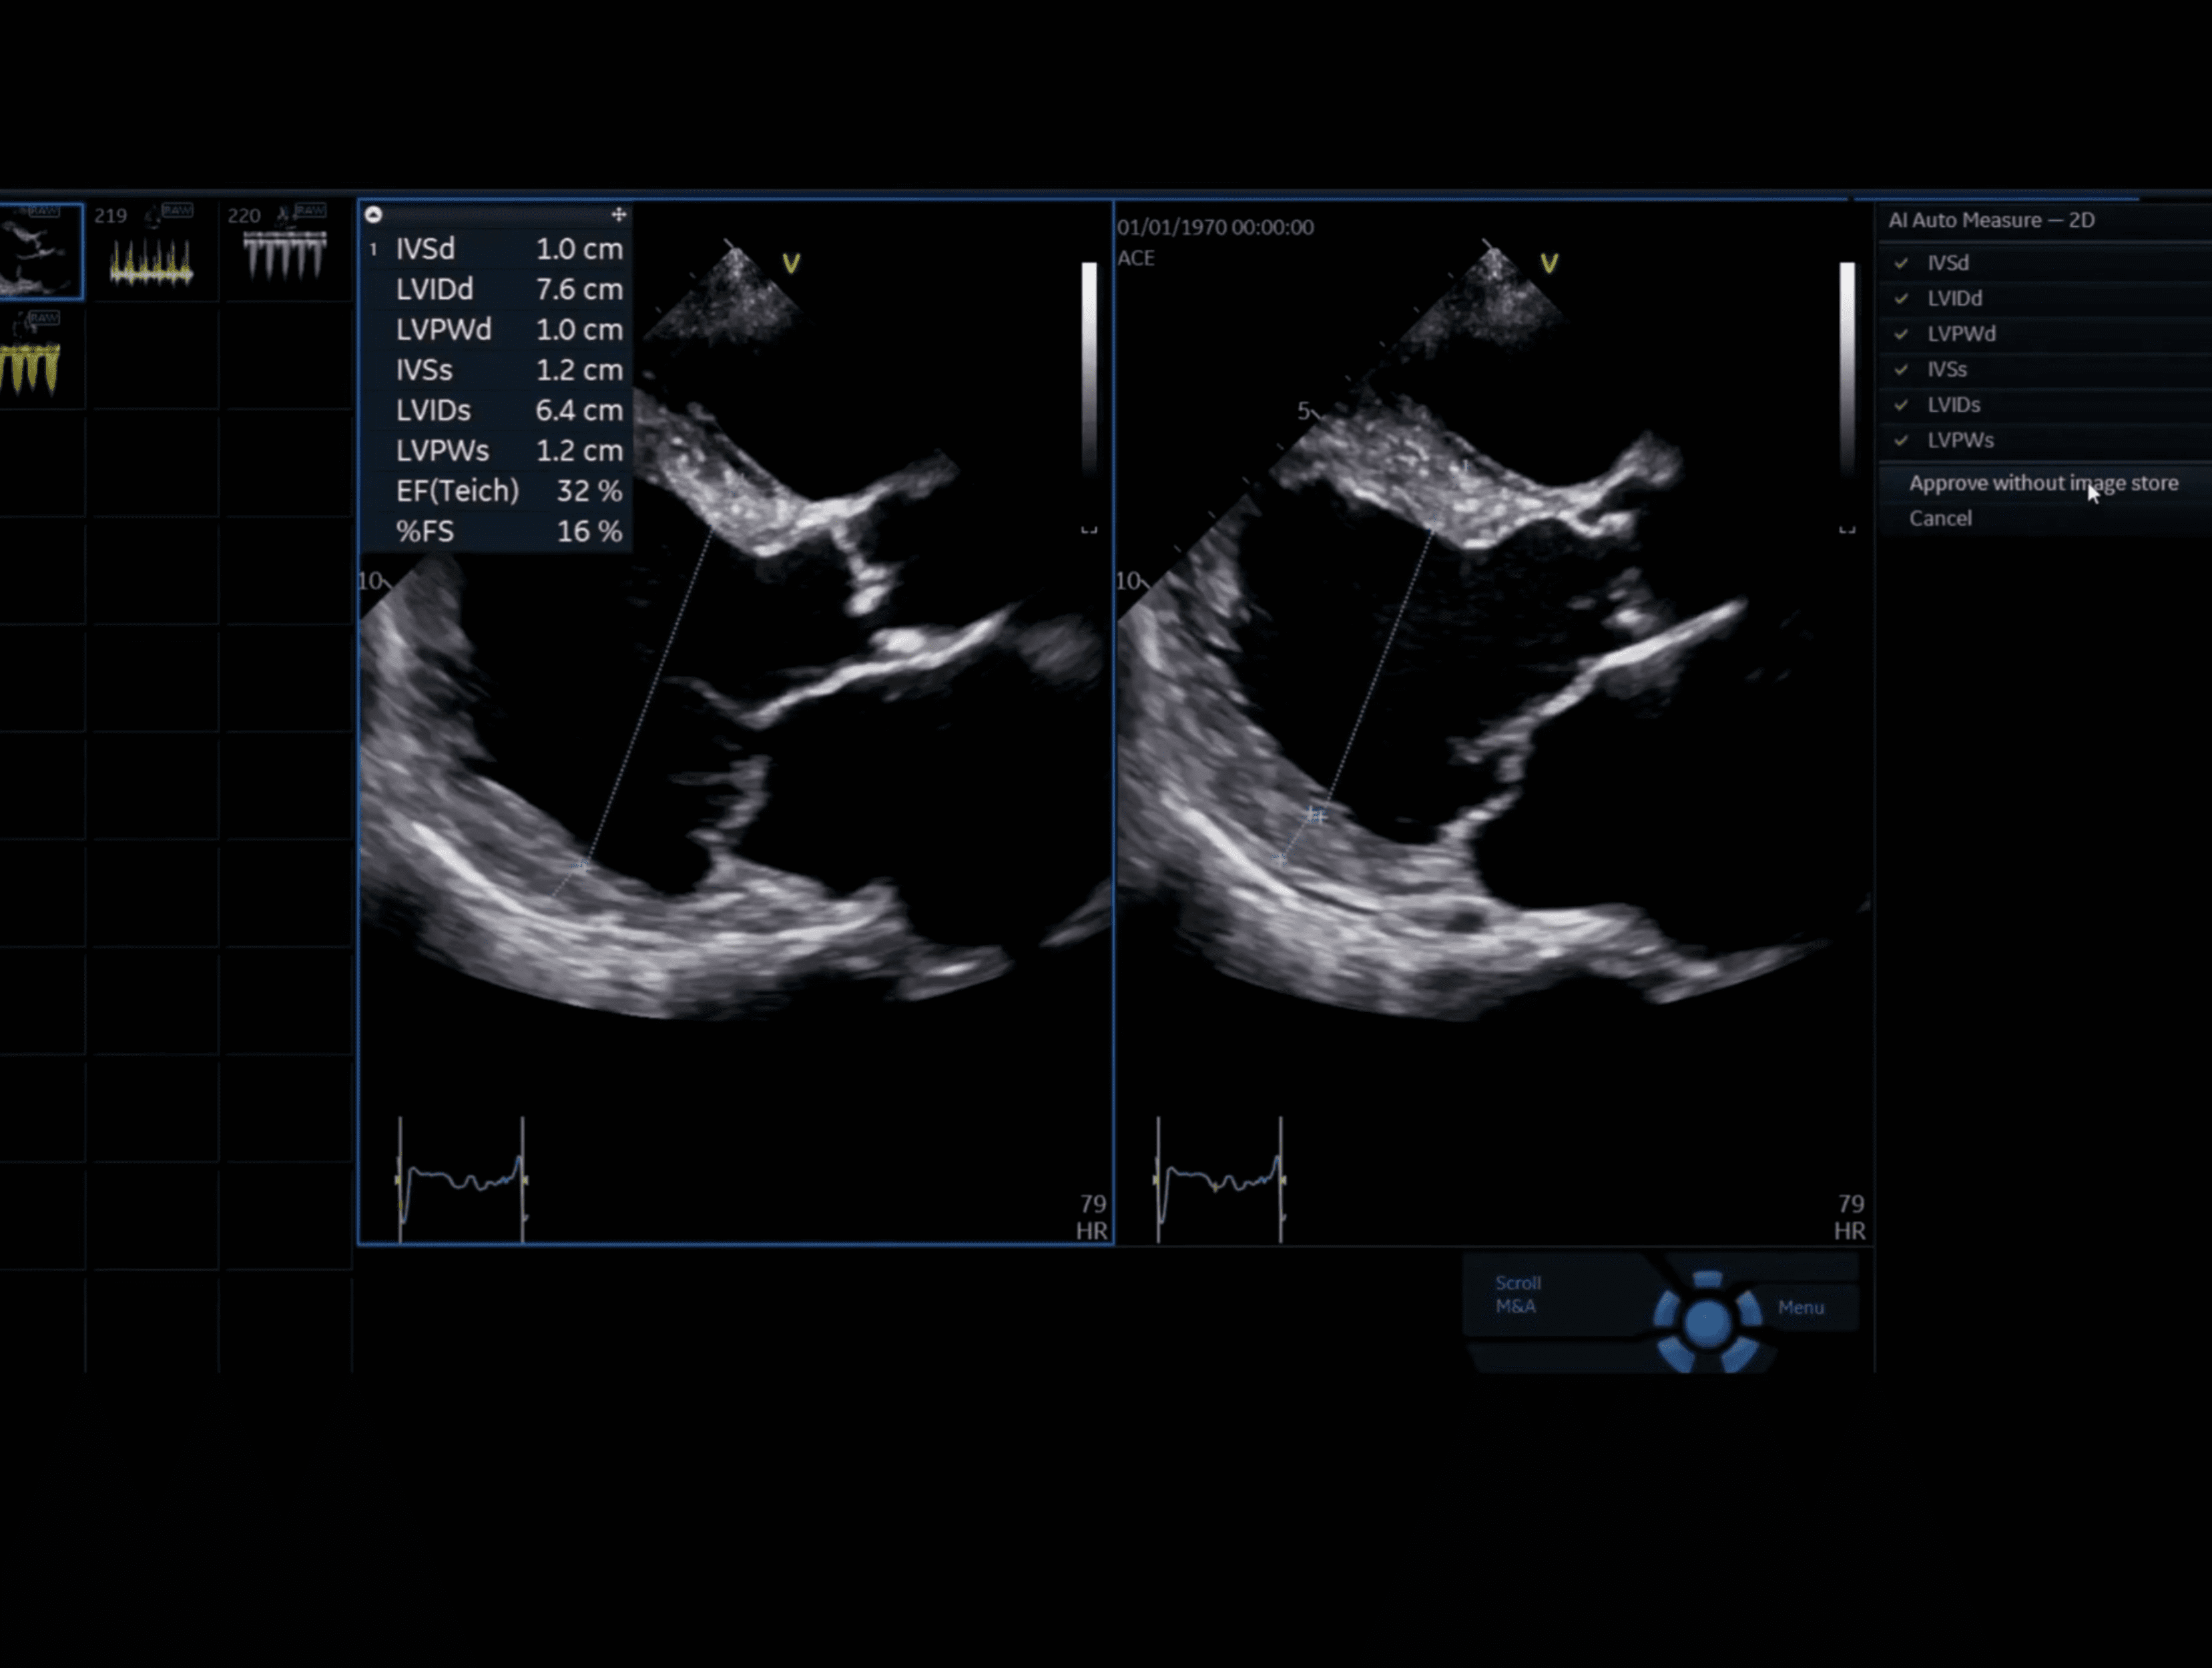The height and width of the screenshot is (1668, 2212).
Task: Toggle the LVPWs measurement checkmark
Action: tap(1901, 441)
